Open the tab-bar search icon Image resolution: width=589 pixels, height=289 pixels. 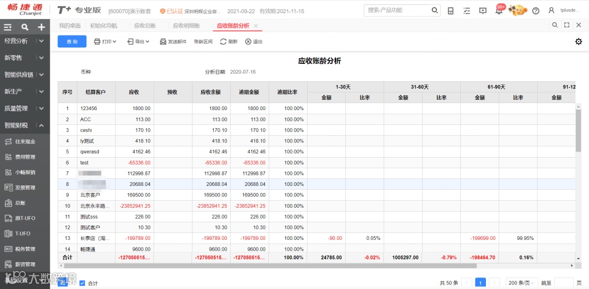point(555,25)
